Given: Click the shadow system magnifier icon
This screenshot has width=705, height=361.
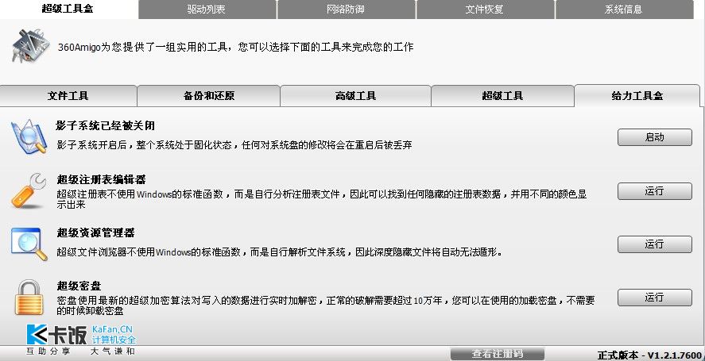Looking at the screenshot, I should pos(29,137).
